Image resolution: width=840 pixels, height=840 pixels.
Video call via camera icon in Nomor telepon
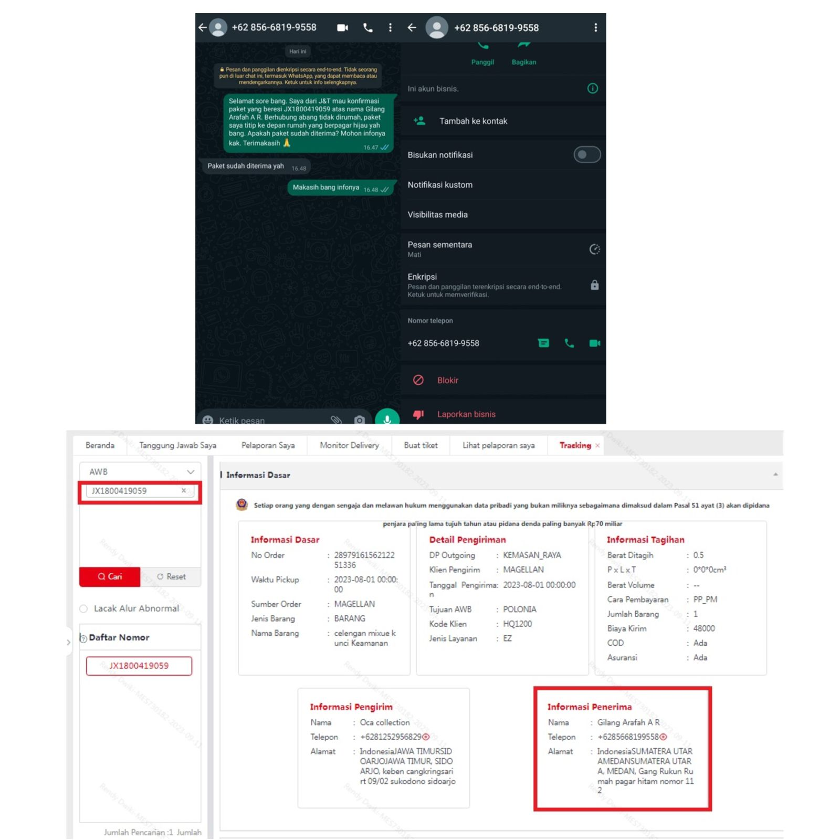point(594,343)
